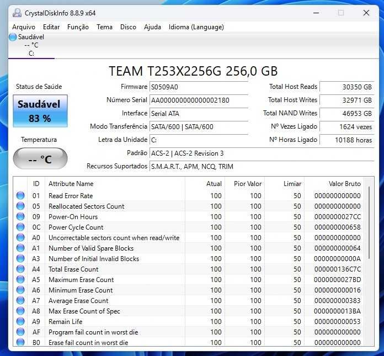Click the Saudável 83 % health status button
Screen dimensions: 384x356
click(40, 111)
